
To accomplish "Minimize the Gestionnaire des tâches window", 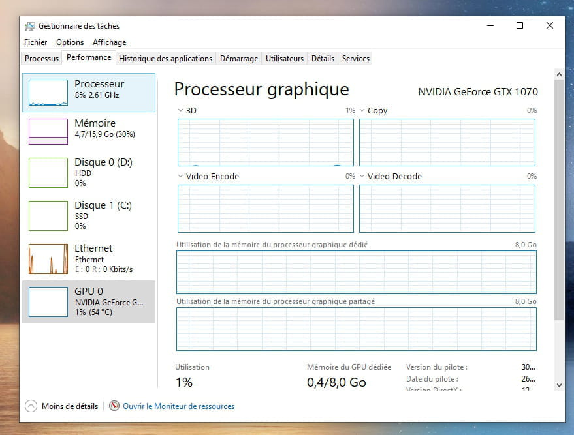I will [x=490, y=25].
